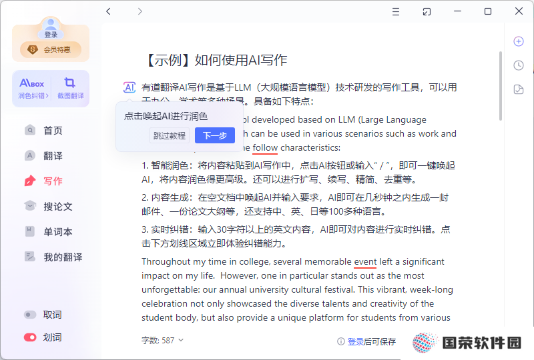Click the 翻译 letter A icon
534x360 pixels.
click(30, 155)
